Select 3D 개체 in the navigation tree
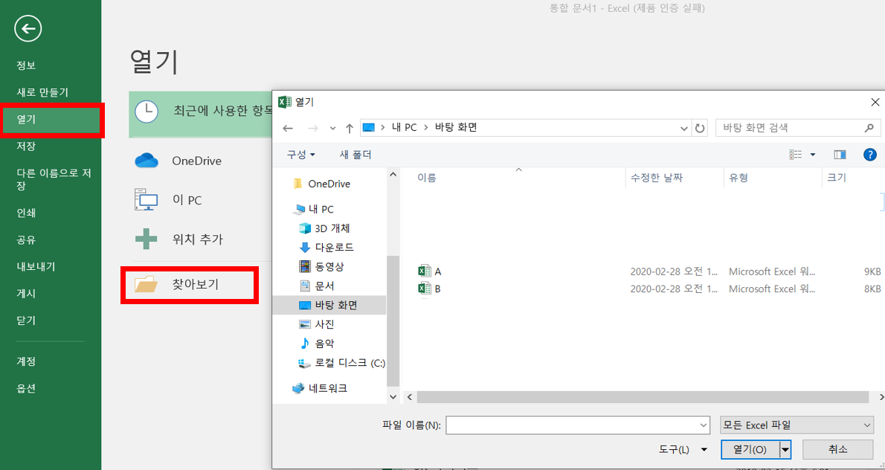This screenshot has height=470, width=885. click(x=324, y=228)
